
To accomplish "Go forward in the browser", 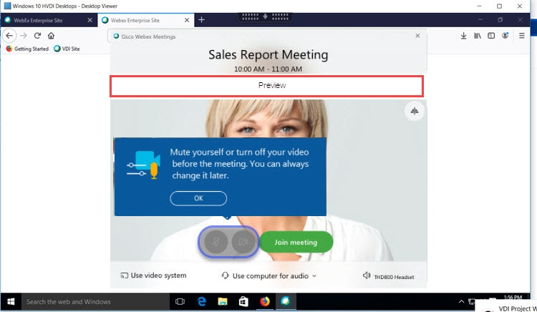I will [24, 36].
